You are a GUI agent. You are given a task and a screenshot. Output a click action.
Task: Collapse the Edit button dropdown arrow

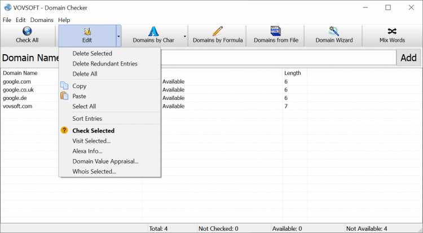(118, 36)
